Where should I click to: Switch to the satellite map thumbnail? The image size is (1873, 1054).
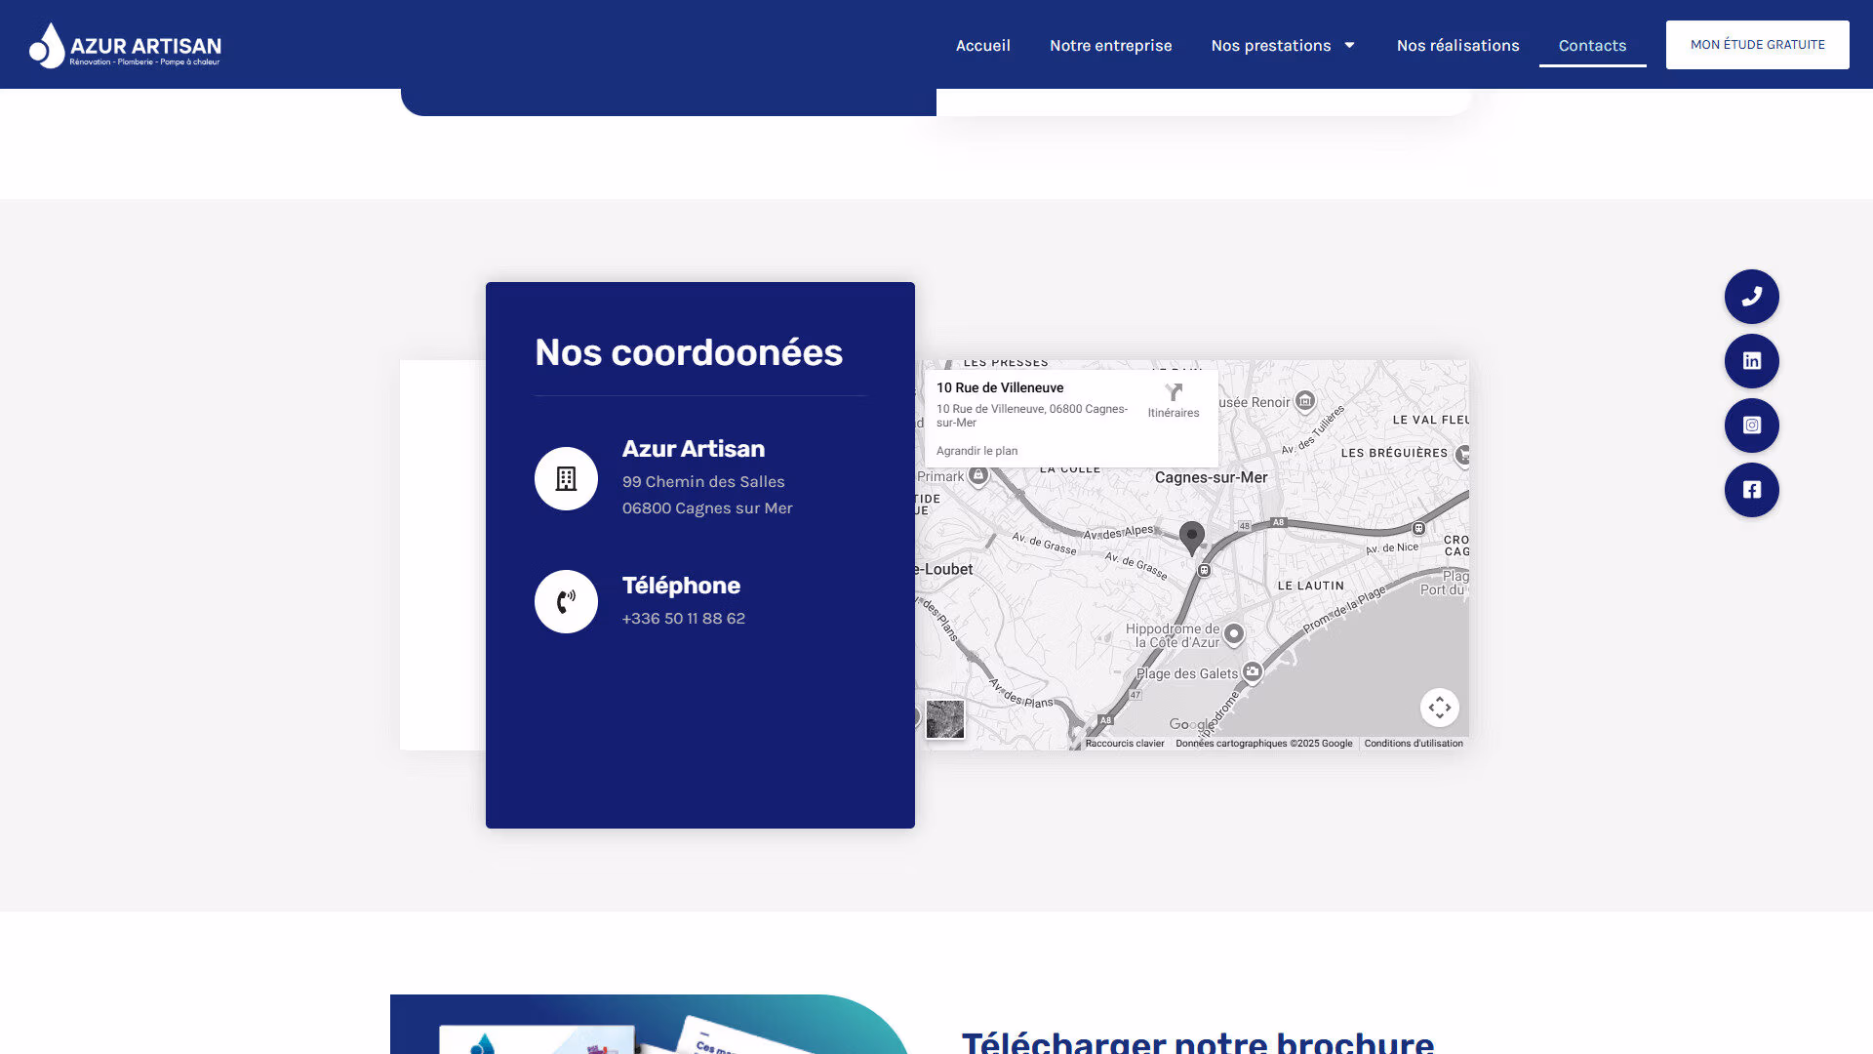(x=944, y=719)
